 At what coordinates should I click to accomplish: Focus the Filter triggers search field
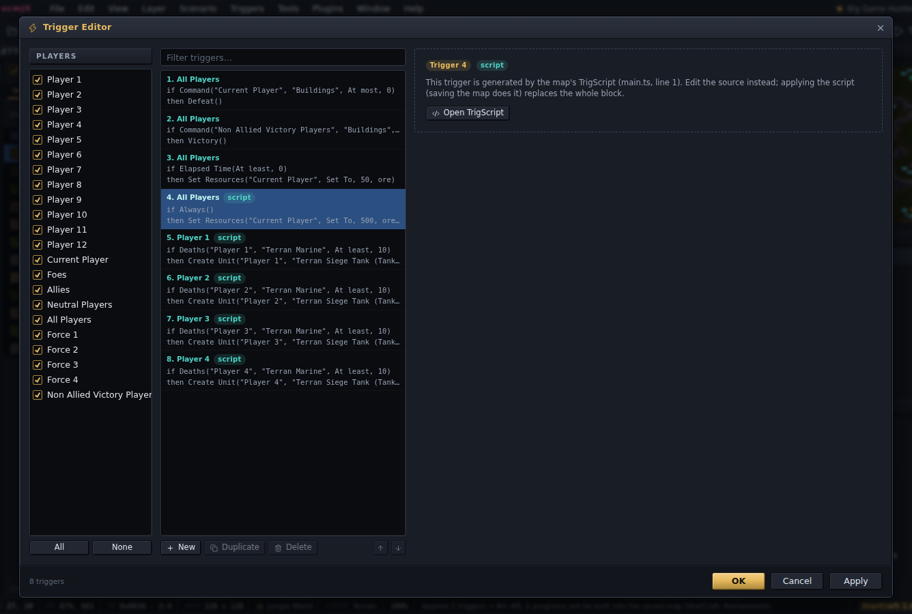283,57
